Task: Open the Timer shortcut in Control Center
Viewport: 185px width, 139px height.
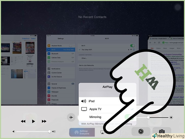Action: (141, 131)
